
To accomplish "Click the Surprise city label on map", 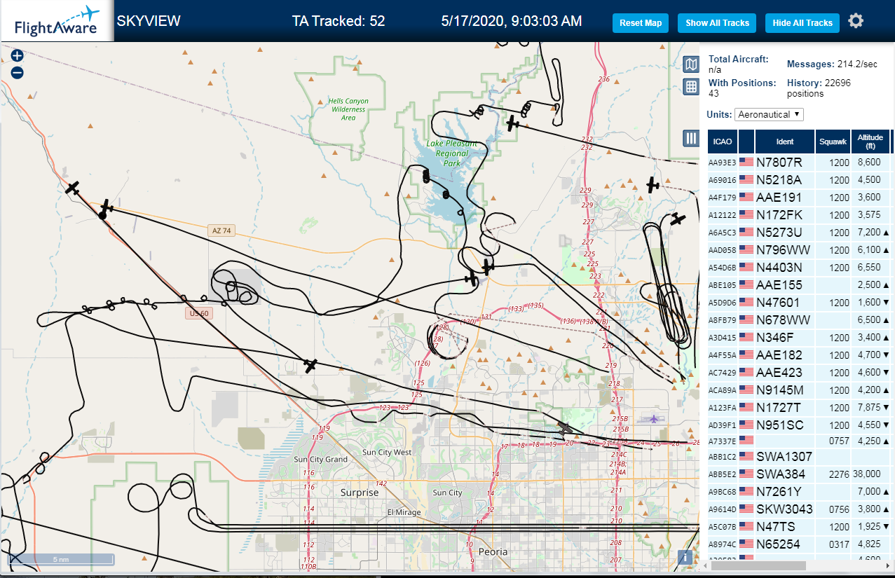I will tap(360, 493).
